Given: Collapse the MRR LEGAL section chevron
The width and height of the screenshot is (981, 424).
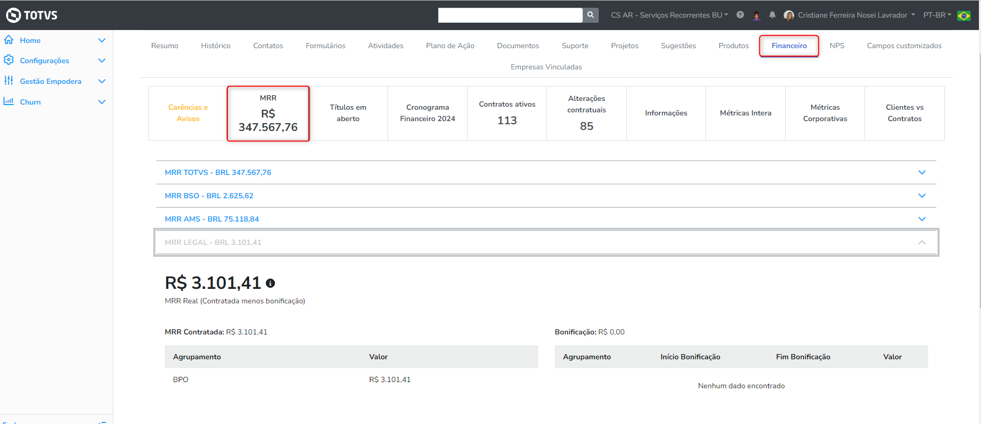Looking at the screenshot, I should point(922,242).
